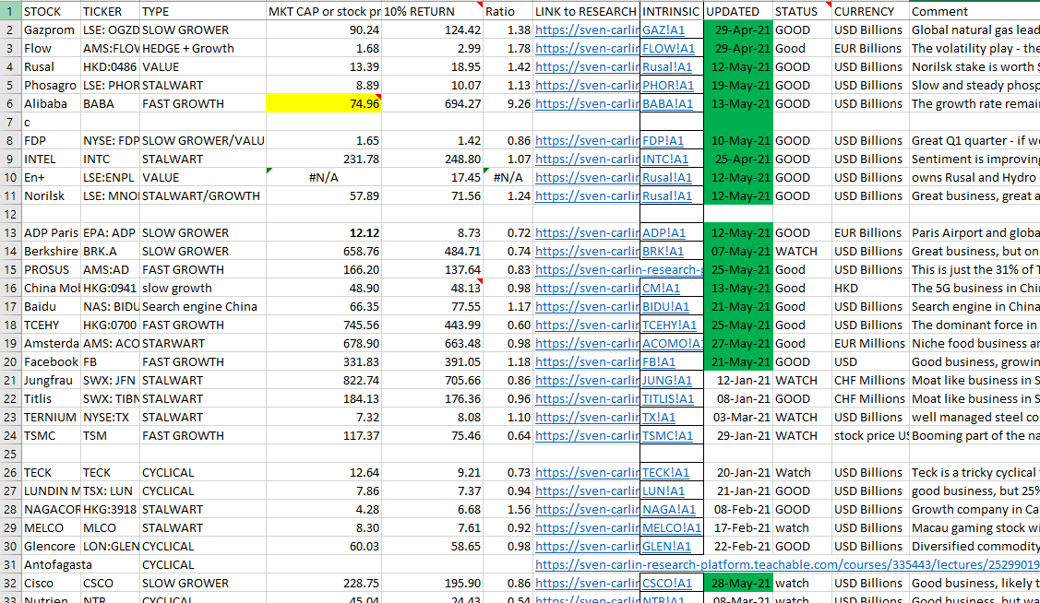1040x603 pixels.
Task: Open TECK!A1 intrinsic sheet link
Action: 665,472
